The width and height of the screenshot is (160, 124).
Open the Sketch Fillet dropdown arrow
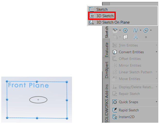(120, 37)
